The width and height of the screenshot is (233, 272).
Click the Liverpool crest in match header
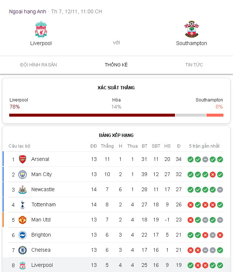41,29
